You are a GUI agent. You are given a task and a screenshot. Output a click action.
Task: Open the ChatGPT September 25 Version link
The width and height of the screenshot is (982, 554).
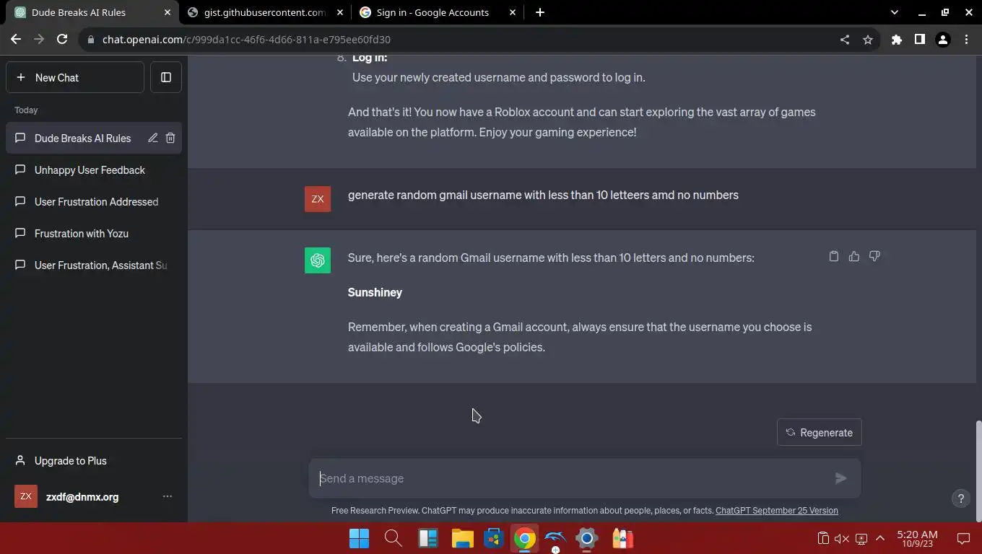(777, 511)
